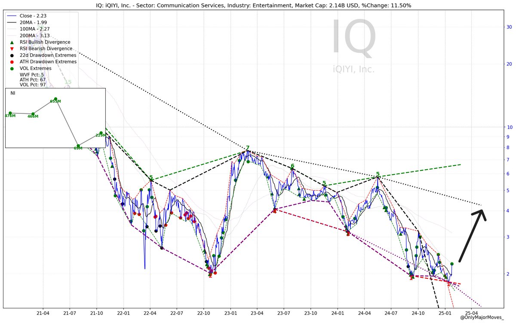This screenshot has height=323, width=516.
Task: Click the '22d Drawdown Extremes' legend text
Action: point(49,55)
